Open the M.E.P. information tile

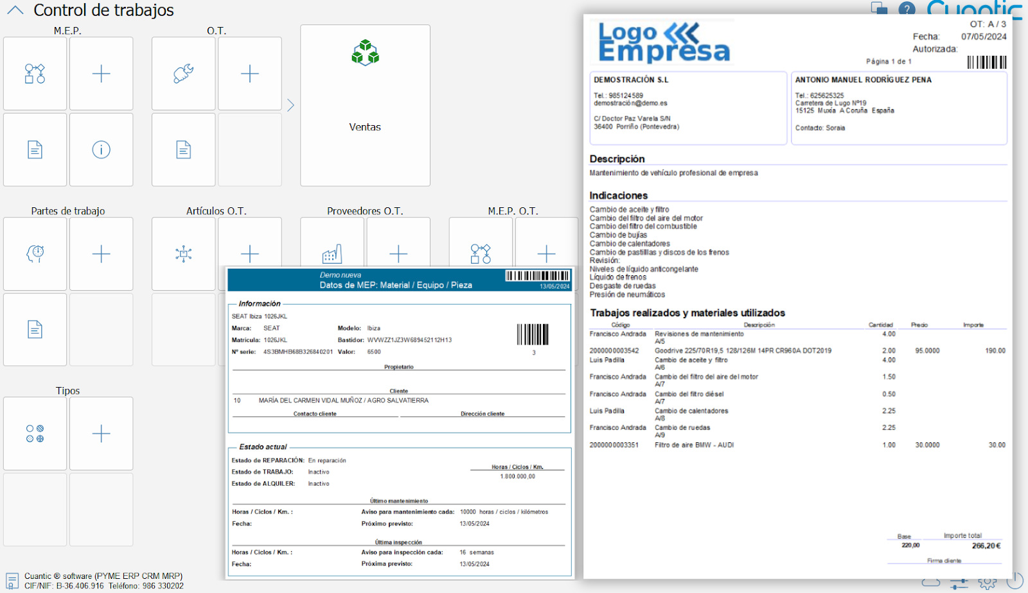(x=101, y=150)
